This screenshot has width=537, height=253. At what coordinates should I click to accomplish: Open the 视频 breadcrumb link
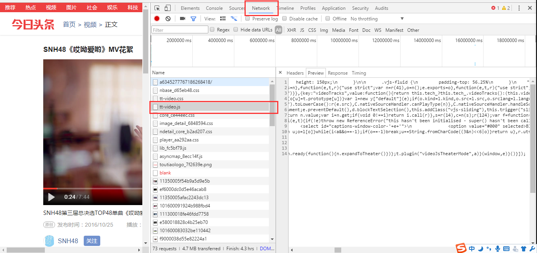[x=90, y=24]
